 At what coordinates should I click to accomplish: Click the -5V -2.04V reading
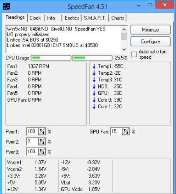[x=80, y=169]
